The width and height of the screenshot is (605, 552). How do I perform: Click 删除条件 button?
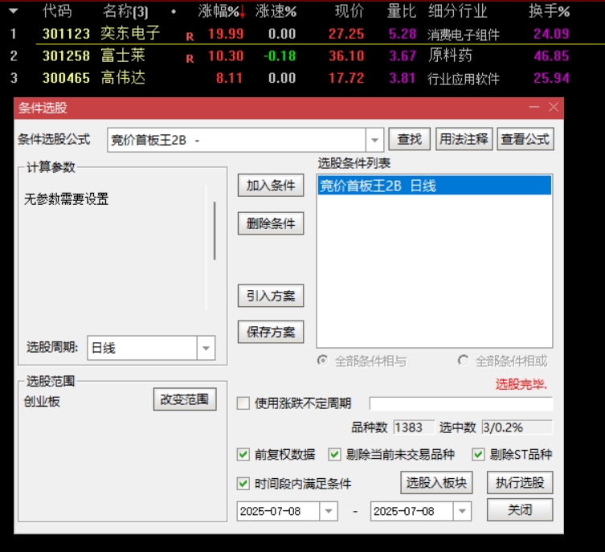(x=271, y=223)
